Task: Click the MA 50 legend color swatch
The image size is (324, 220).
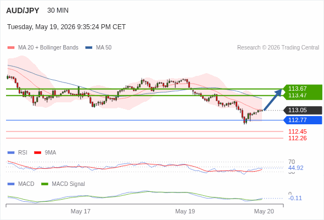Action: [x=89, y=48]
